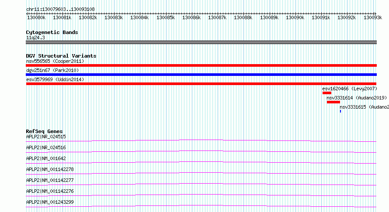Click the 130088k ruler tick label
Viewport: 389px width, 212px height.
click(x=243, y=17)
